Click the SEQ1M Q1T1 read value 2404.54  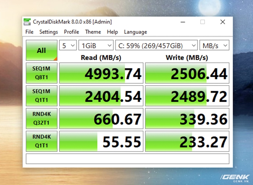click(101, 96)
